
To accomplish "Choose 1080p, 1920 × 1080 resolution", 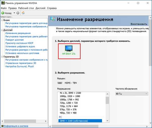I will tap(69, 96).
